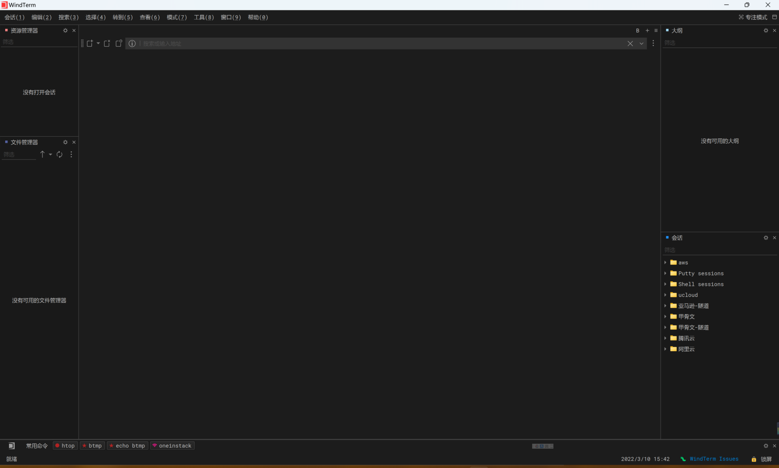Run the htop quick command button
Screen dimensions: 779x468
pos(65,446)
